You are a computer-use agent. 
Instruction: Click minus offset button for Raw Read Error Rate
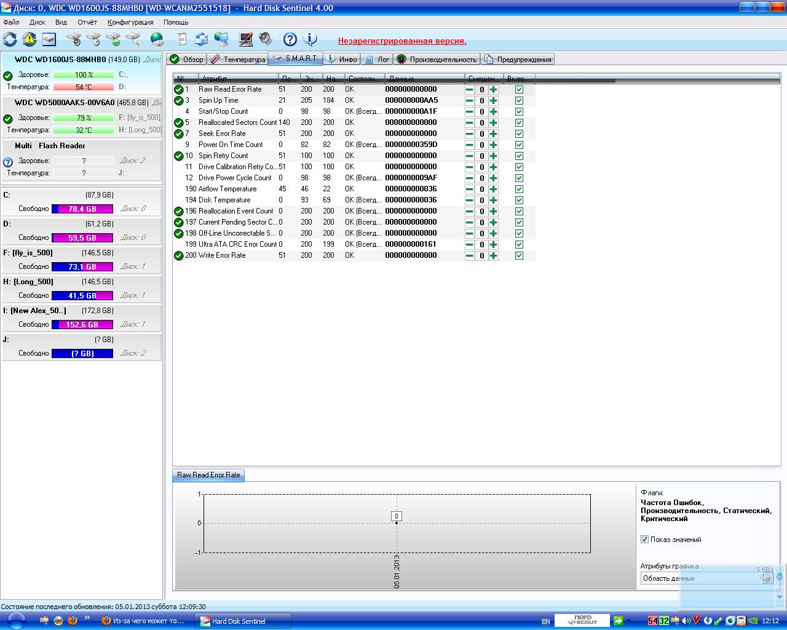click(x=470, y=89)
